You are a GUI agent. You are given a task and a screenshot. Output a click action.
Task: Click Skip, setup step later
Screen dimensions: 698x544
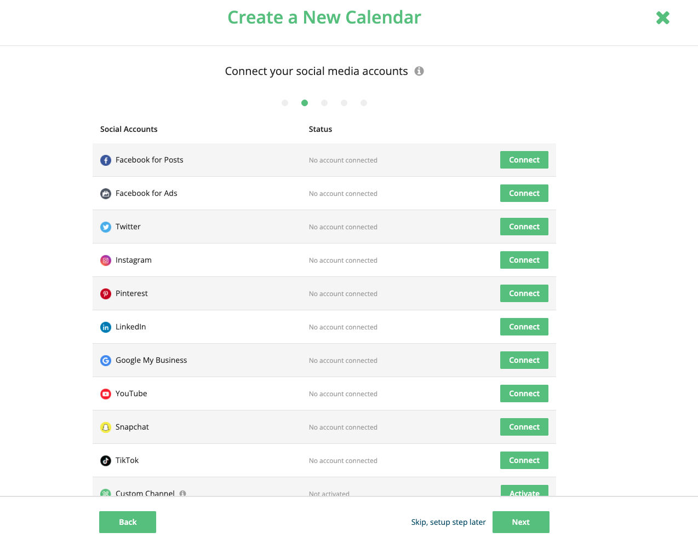tap(448, 522)
